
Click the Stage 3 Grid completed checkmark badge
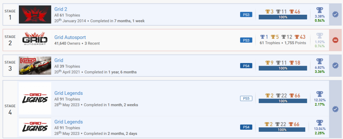coord(335,65)
